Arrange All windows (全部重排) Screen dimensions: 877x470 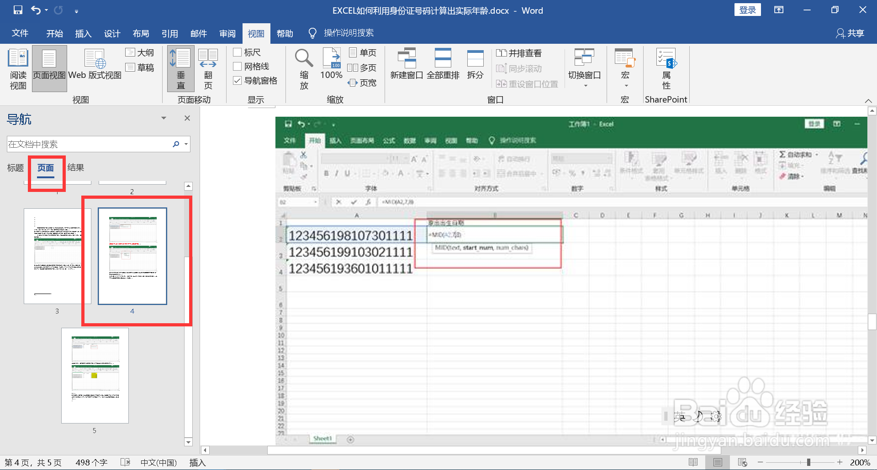click(443, 64)
